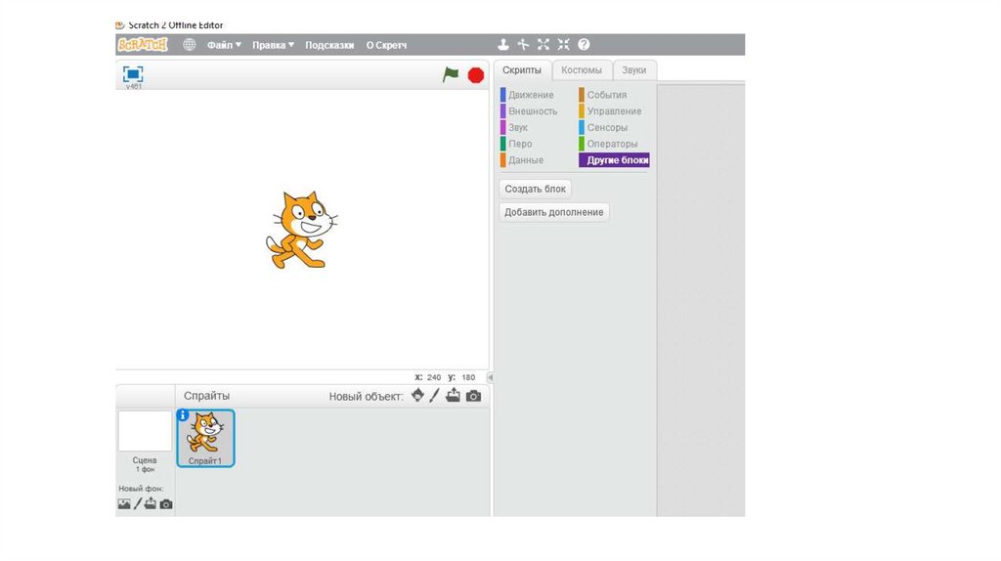This screenshot has width=1001, height=561.
Task: Collapse the stage with the arrow handle
Action: click(491, 377)
